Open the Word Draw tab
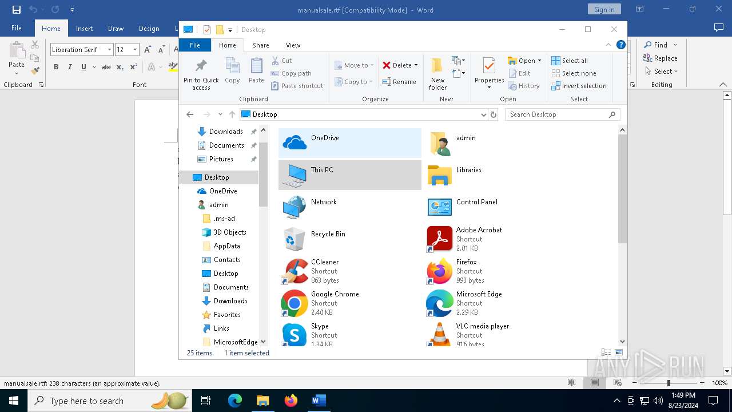Screen dimensions: 732x412 click(x=116, y=29)
